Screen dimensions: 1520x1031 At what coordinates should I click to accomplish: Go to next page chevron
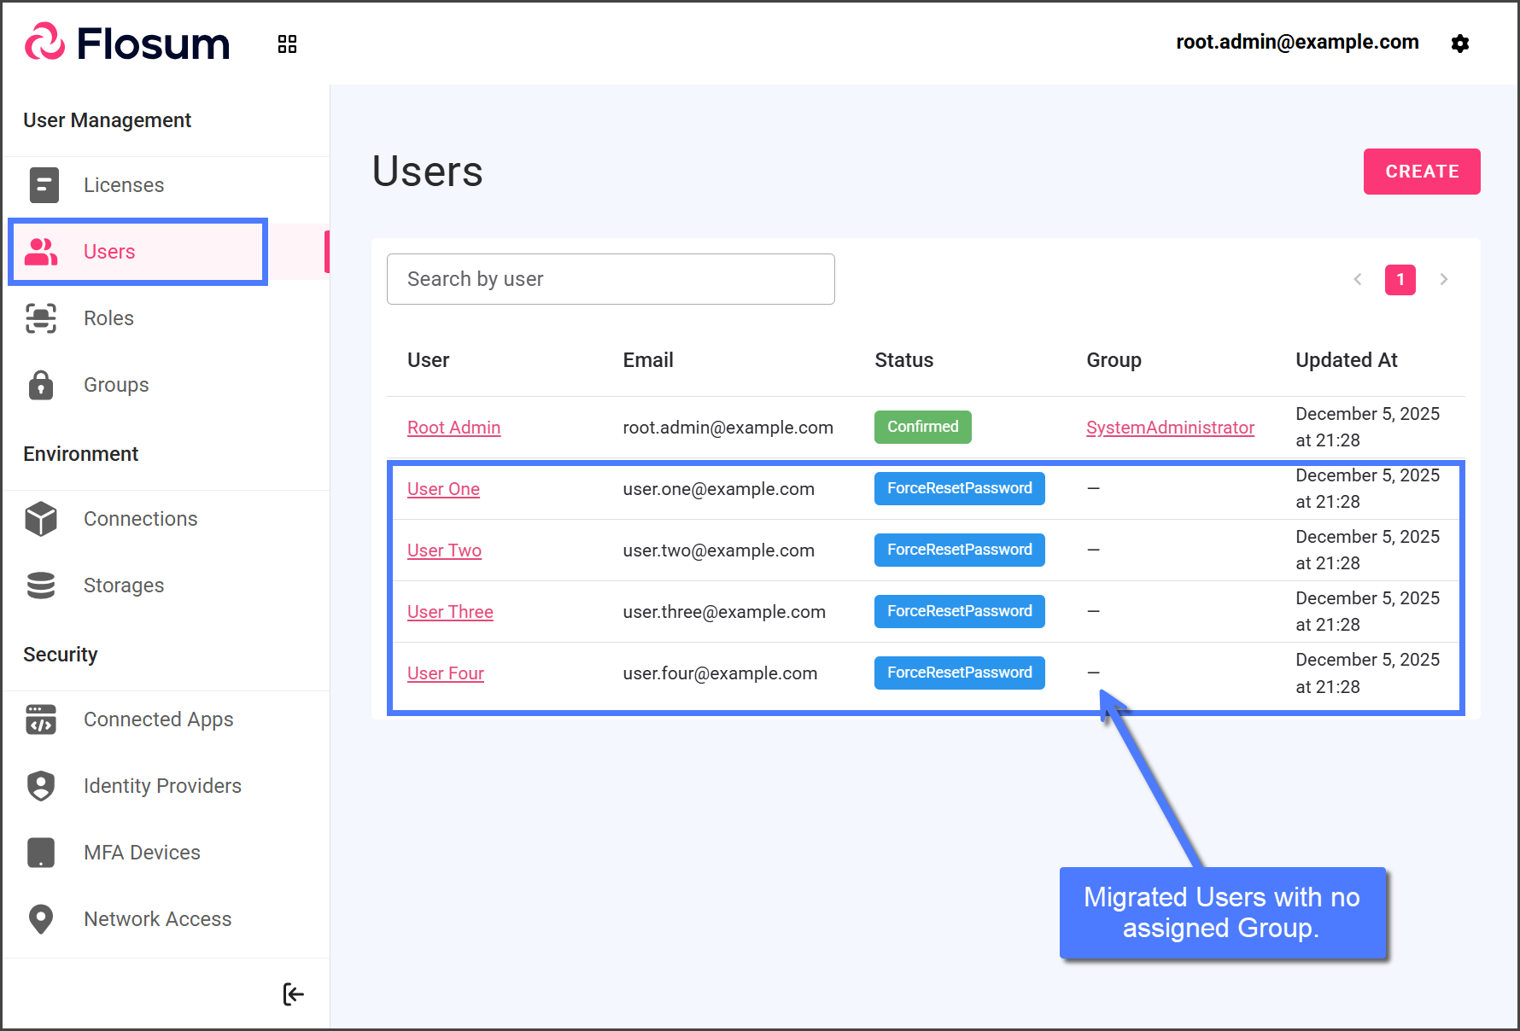(1443, 279)
